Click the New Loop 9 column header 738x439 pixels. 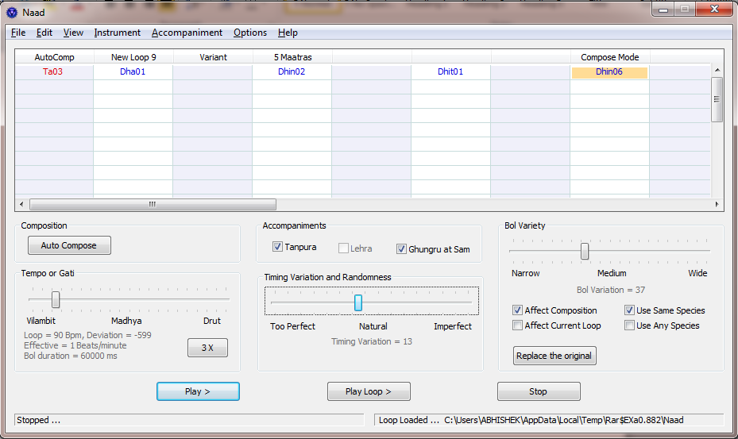click(x=133, y=57)
